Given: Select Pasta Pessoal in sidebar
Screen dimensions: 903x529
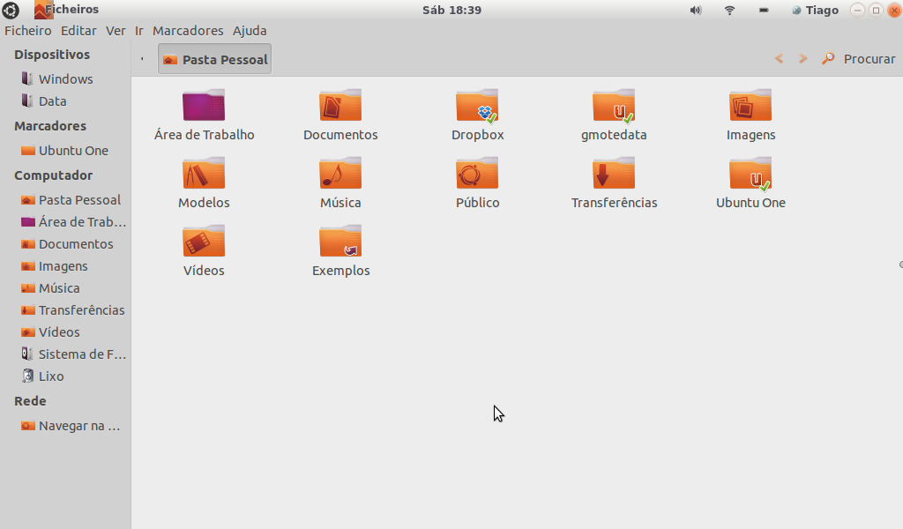Looking at the screenshot, I should (x=71, y=200).
